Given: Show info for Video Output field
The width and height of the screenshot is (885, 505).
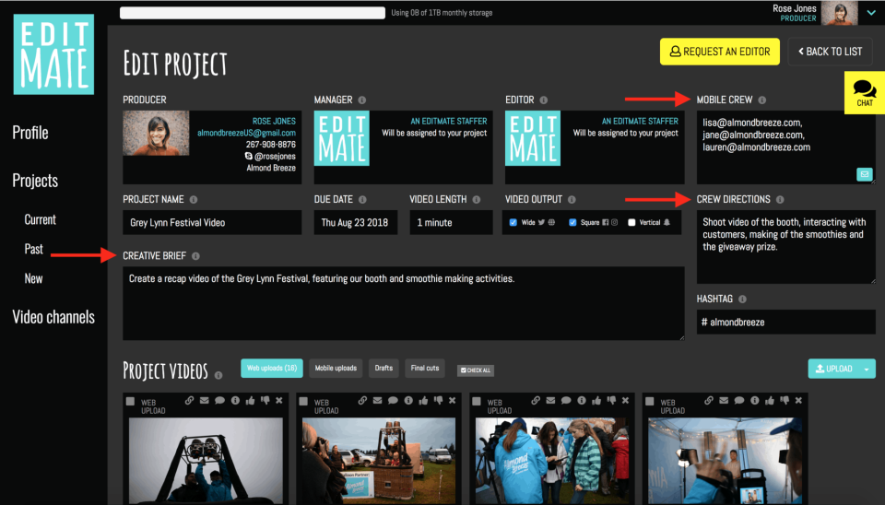Looking at the screenshot, I should coord(572,200).
